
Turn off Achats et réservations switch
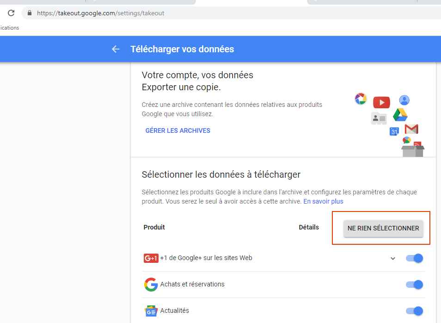(x=415, y=285)
